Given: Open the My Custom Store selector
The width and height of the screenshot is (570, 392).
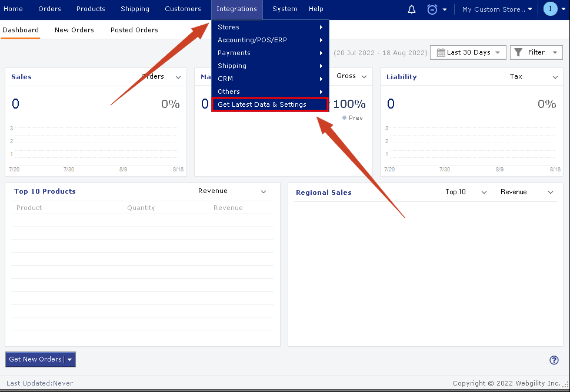Looking at the screenshot, I should click(x=497, y=9).
